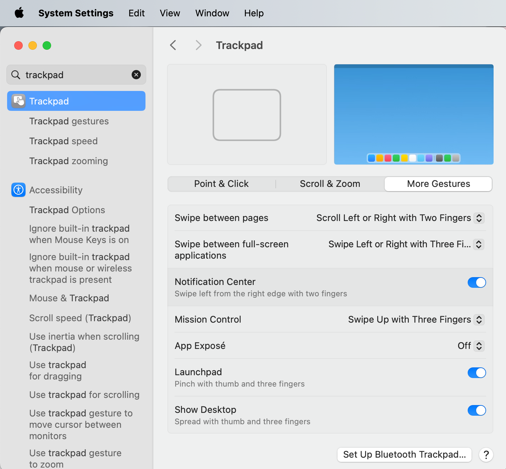Select Trackpad gestures search result
The width and height of the screenshot is (506, 469).
(69, 121)
